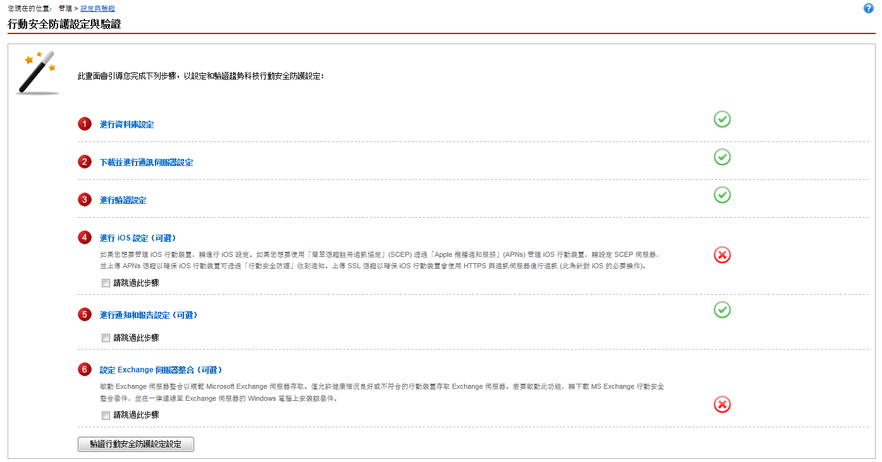Click the 驗證行動安全防護設定設定 button
The height and width of the screenshot is (462, 882).
coord(135,444)
